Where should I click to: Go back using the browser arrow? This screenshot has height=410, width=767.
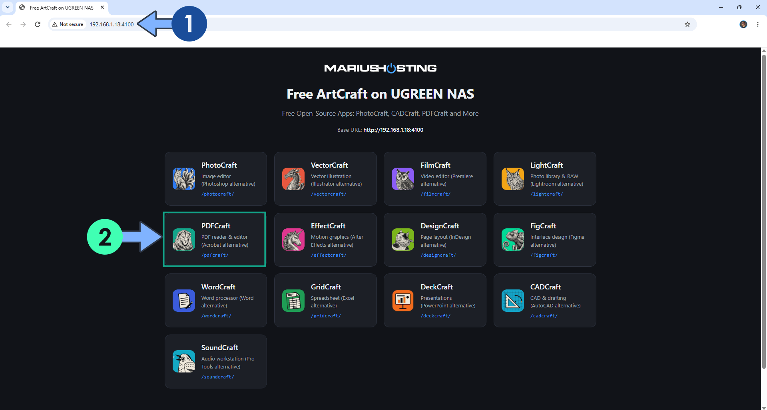click(9, 24)
